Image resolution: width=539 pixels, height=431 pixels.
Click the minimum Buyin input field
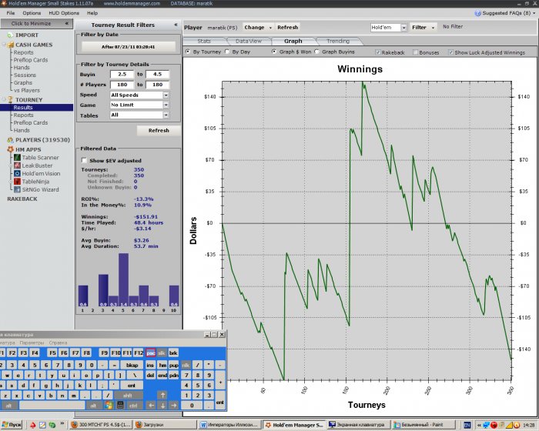[x=122, y=74]
